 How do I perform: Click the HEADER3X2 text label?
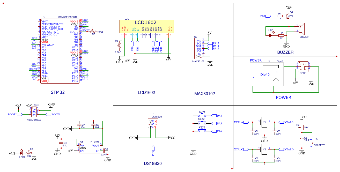point(34,120)
